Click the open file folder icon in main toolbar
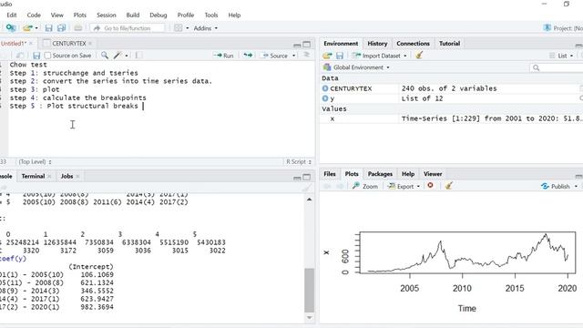 coord(27,28)
